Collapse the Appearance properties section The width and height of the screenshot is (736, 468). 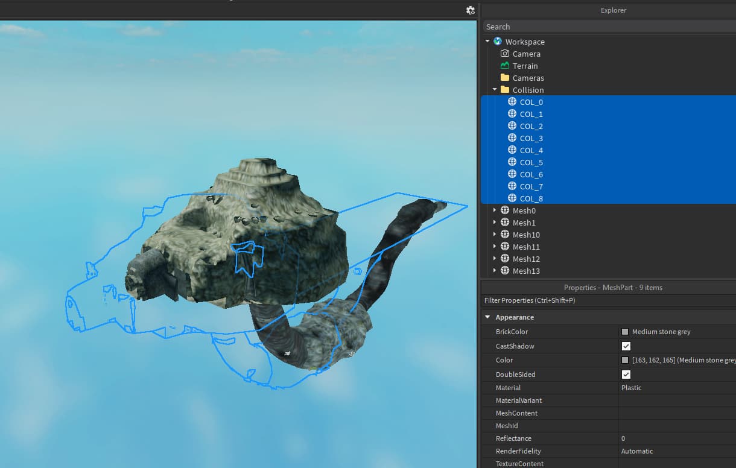click(487, 317)
